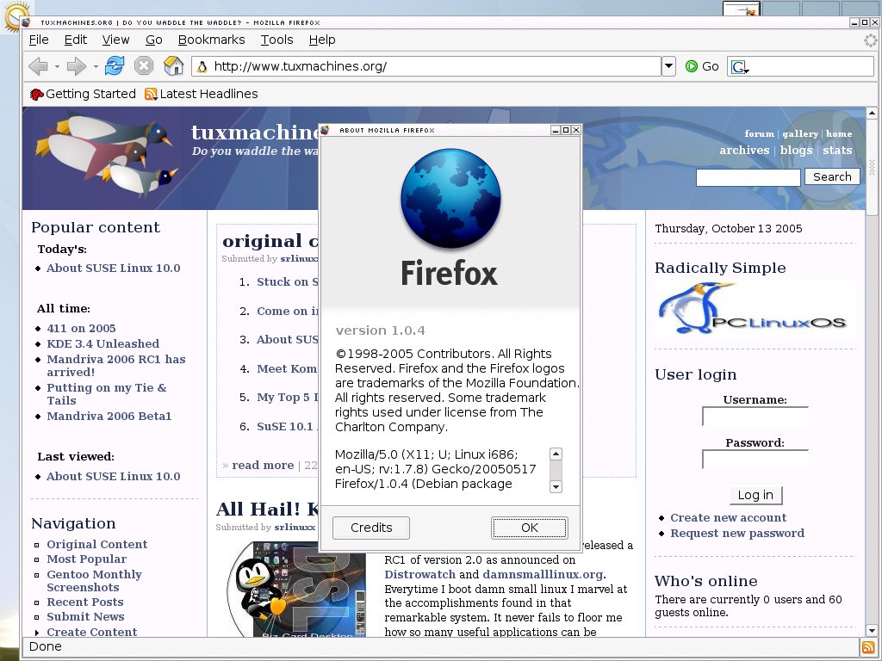
Task: Click the site search text field
Action: [x=748, y=177]
